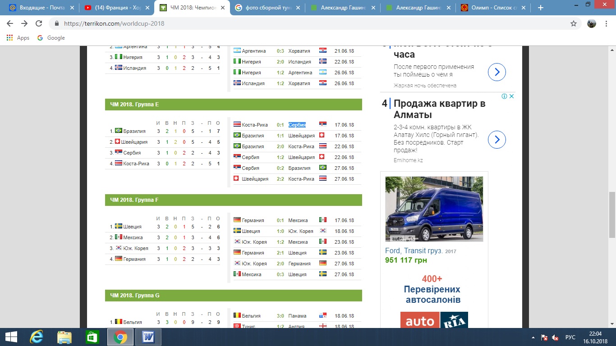Open the Windows Store taskbar icon
The width and height of the screenshot is (616, 346).
coord(92,337)
